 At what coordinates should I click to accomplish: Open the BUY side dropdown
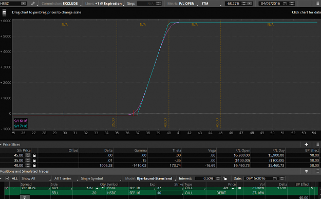pos(62,188)
